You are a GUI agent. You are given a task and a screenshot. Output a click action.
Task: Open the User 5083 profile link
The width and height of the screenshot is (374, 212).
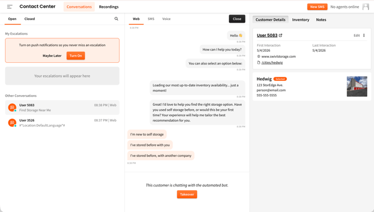(x=267, y=36)
